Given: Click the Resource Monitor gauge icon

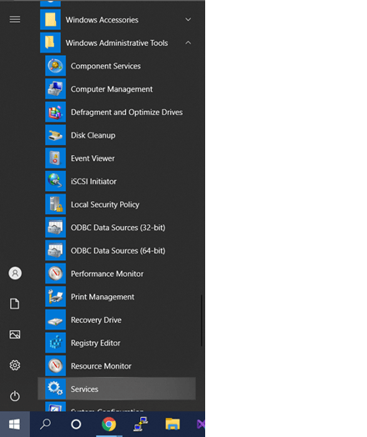Looking at the screenshot, I should click(x=55, y=365).
